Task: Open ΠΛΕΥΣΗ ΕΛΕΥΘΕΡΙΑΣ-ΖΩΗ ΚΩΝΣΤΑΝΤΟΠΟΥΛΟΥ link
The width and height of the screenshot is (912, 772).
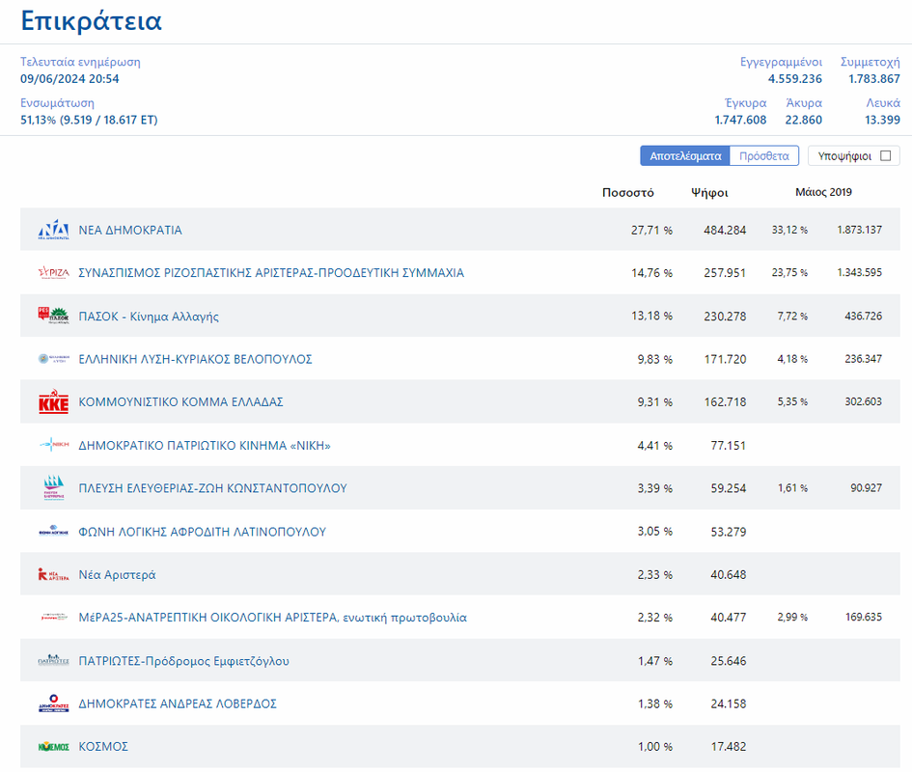Action: pyautogui.click(x=212, y=488)
